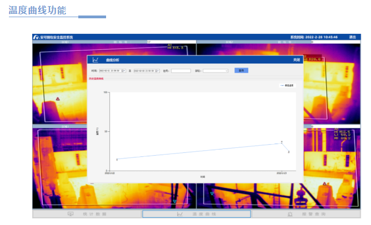Click the highest data point on the curve
The height and width of the screenshot is (225, 371).
(282, 143)
